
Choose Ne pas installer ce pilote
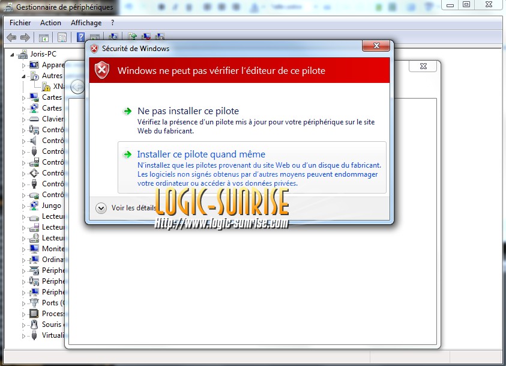point(251,120)
